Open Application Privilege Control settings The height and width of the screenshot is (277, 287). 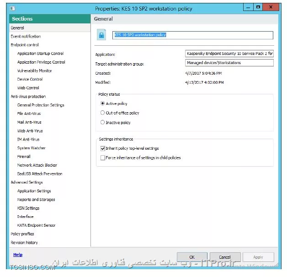41,62
